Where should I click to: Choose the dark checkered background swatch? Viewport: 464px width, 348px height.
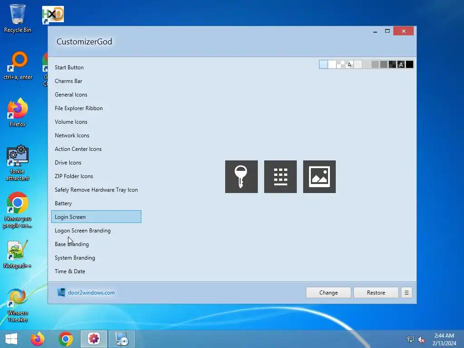(392, 64)
